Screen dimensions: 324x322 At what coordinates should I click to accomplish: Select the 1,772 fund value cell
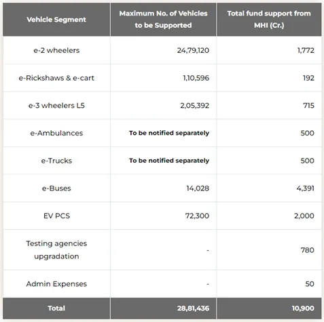tap(306, 50)
